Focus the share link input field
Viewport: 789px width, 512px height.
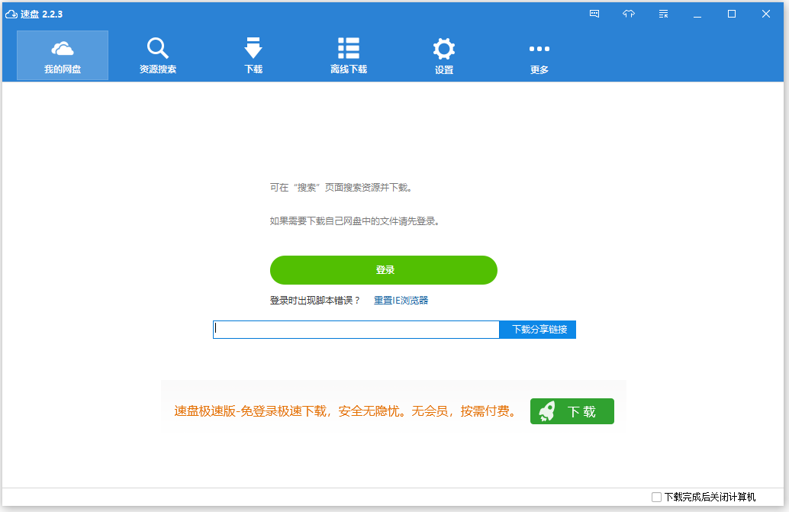pyautogui.click(x=356, y=330)
